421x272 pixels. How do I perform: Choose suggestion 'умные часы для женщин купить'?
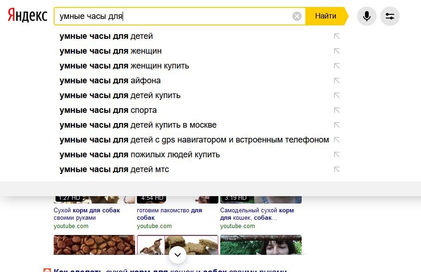pyautogui.click(x=124, y=66)
